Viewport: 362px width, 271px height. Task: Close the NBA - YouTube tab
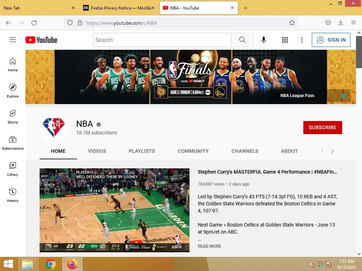[232, 8]
